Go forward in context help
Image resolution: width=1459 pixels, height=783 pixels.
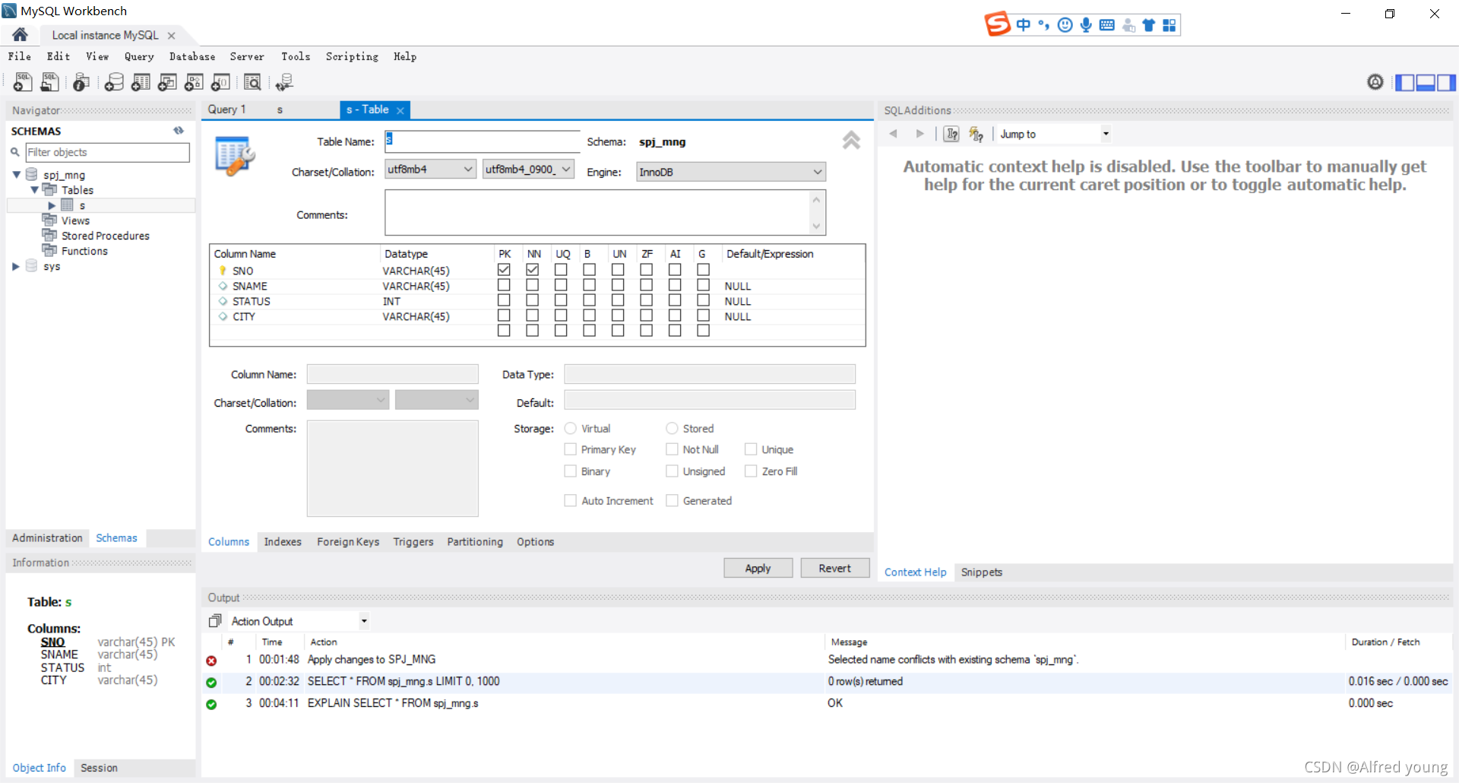pyautogui.click(x=920, y=134)
